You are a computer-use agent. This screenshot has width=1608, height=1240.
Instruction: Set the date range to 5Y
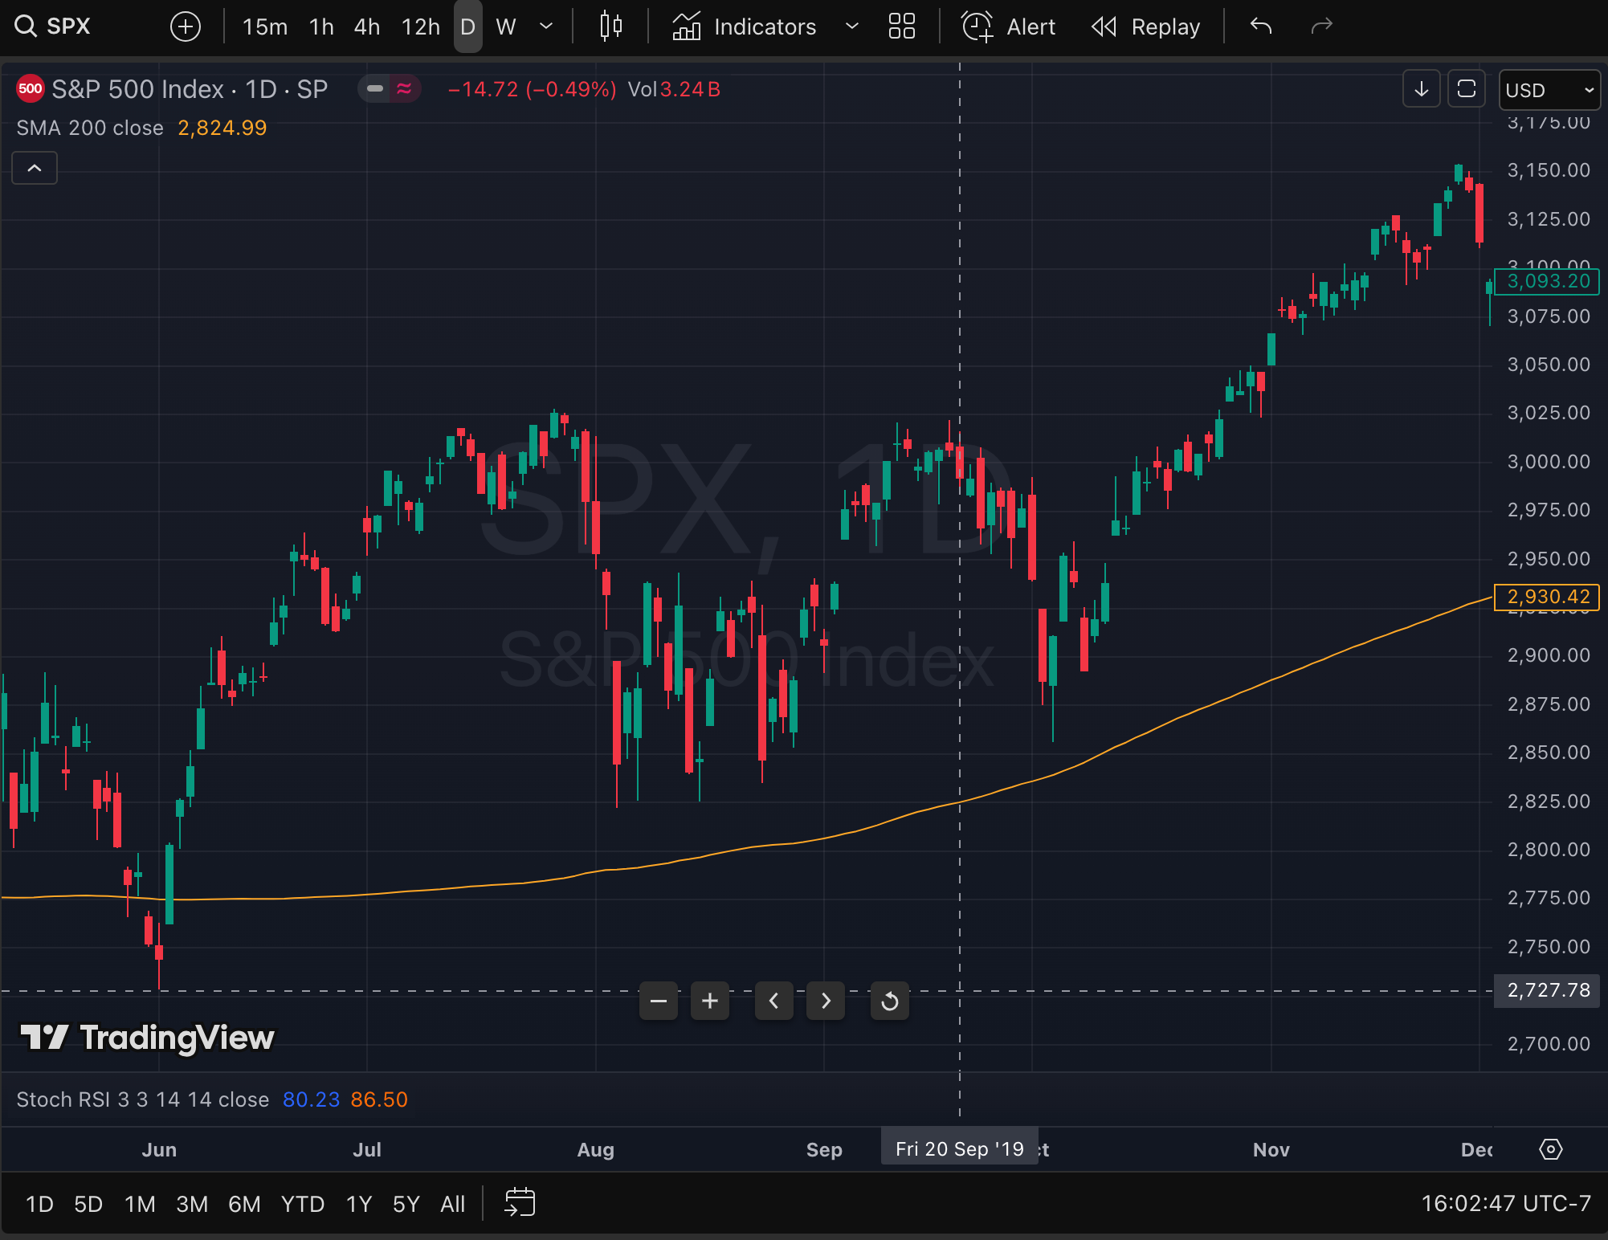coord(406,1204)
